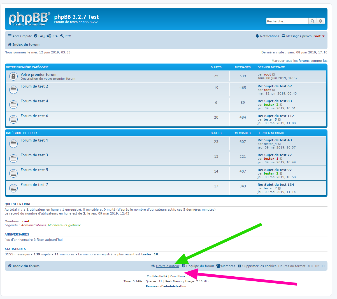Open Panneau d'administration link
The width and height of the screenshot is (337, 299).
[x=166, y=286]
